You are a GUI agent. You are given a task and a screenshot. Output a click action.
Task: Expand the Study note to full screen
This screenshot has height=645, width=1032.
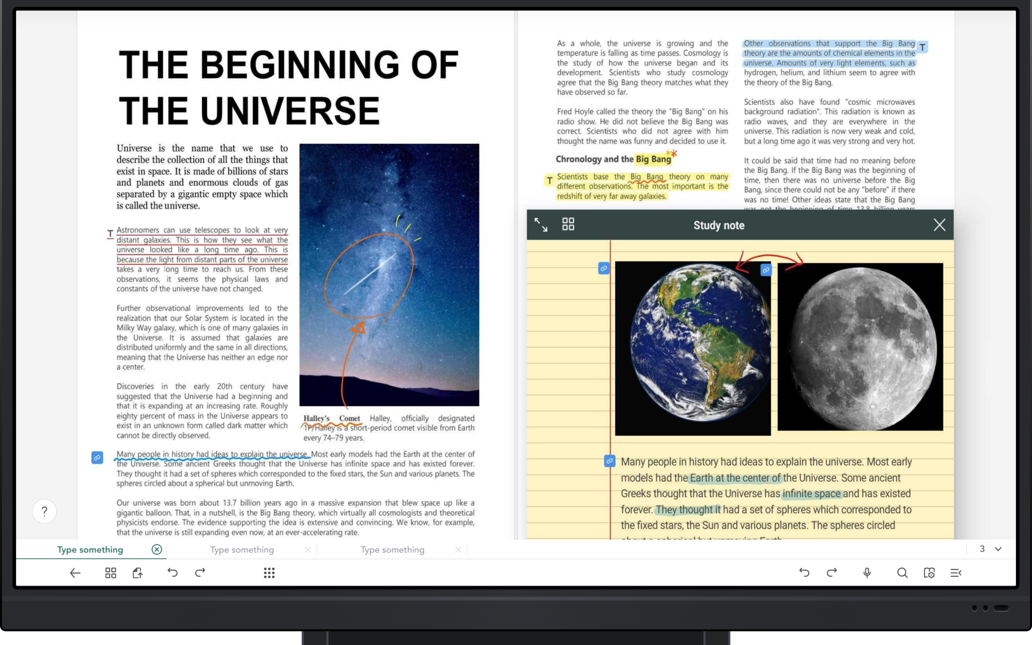(x=541, y=224)
